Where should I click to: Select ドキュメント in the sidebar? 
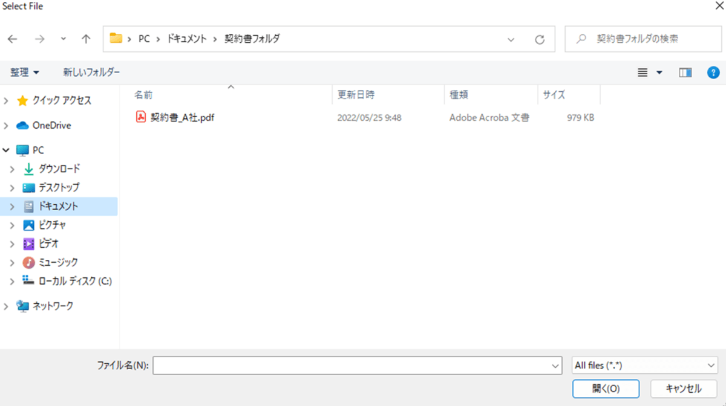pos(58,206)
